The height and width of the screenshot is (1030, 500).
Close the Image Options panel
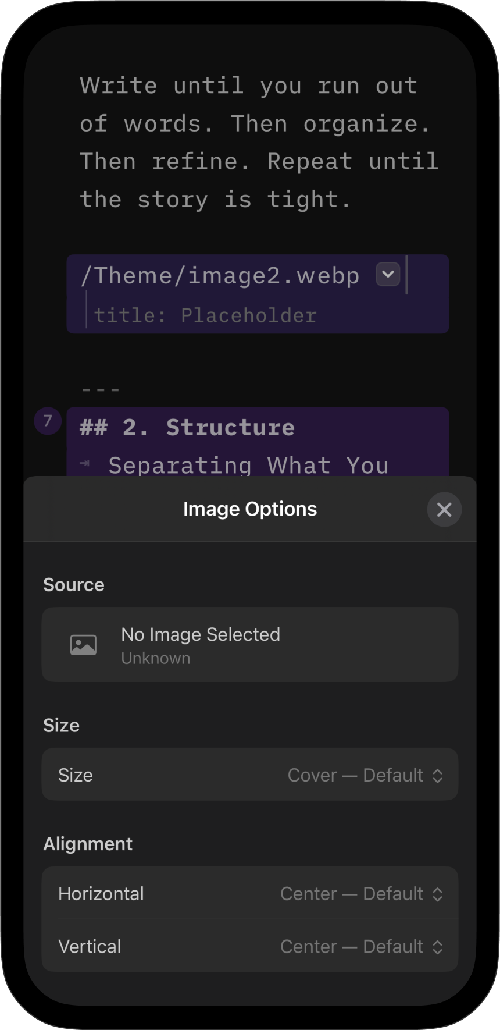(x=444, y=510)
